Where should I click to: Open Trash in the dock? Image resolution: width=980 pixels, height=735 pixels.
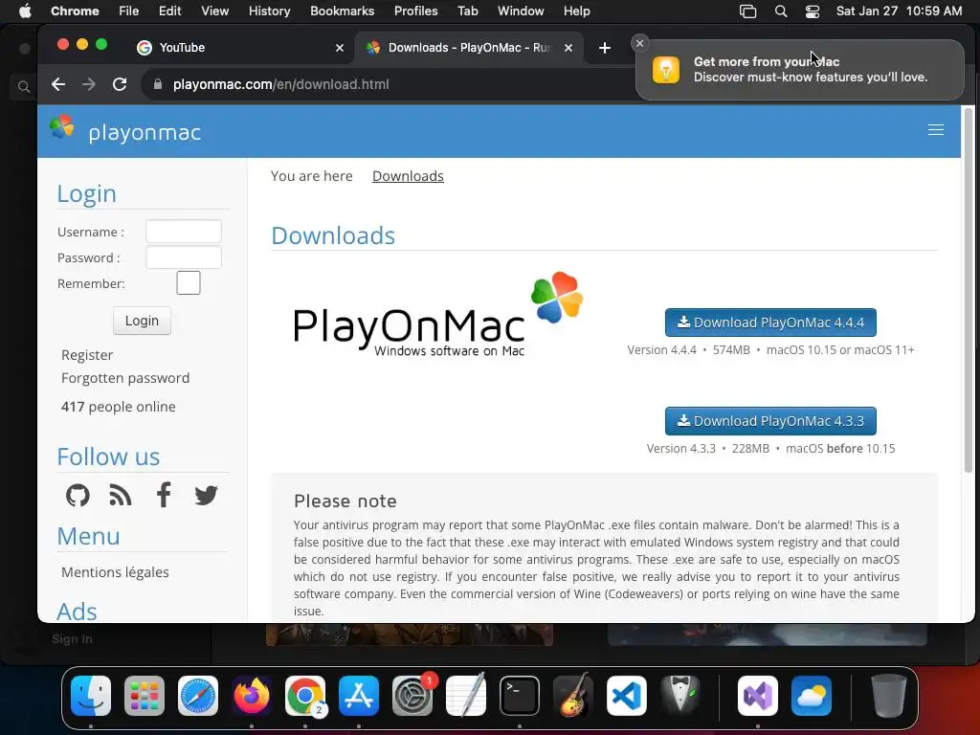pyautogui.click(x=888, y=696)
